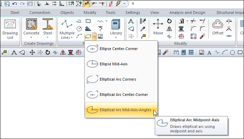Open the dropdown arrow beside lightning bolt

pos(124,3)
